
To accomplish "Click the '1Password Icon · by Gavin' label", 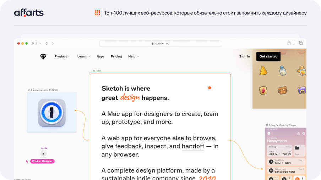I will coord(43,90).
